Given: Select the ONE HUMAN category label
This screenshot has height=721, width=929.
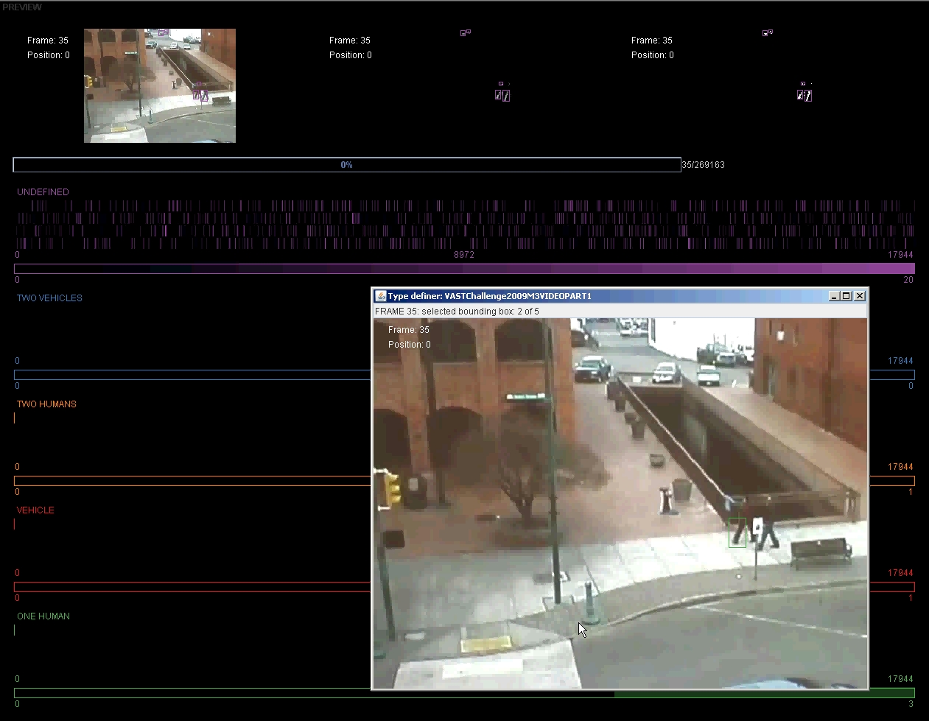Looking at the screenshot, I should click(43, 616).
